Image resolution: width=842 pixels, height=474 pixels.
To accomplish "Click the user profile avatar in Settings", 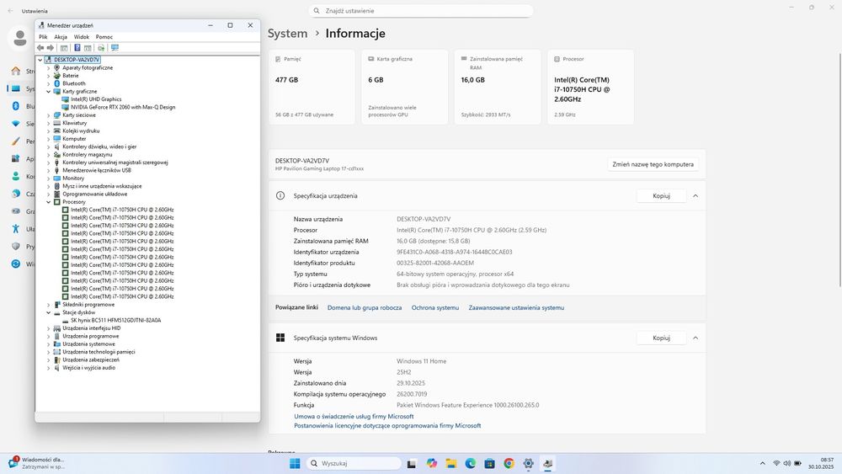I will point(20,38).
